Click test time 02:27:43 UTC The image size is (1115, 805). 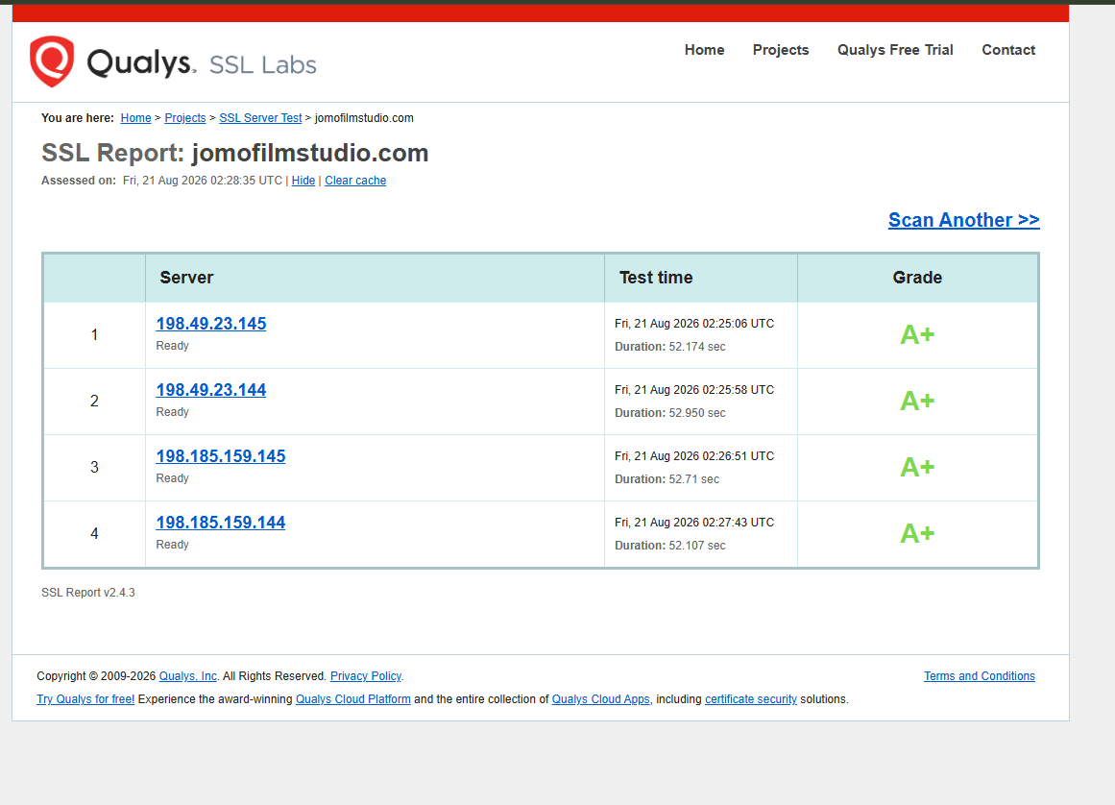pyautogui.click(x=694, y=522)
